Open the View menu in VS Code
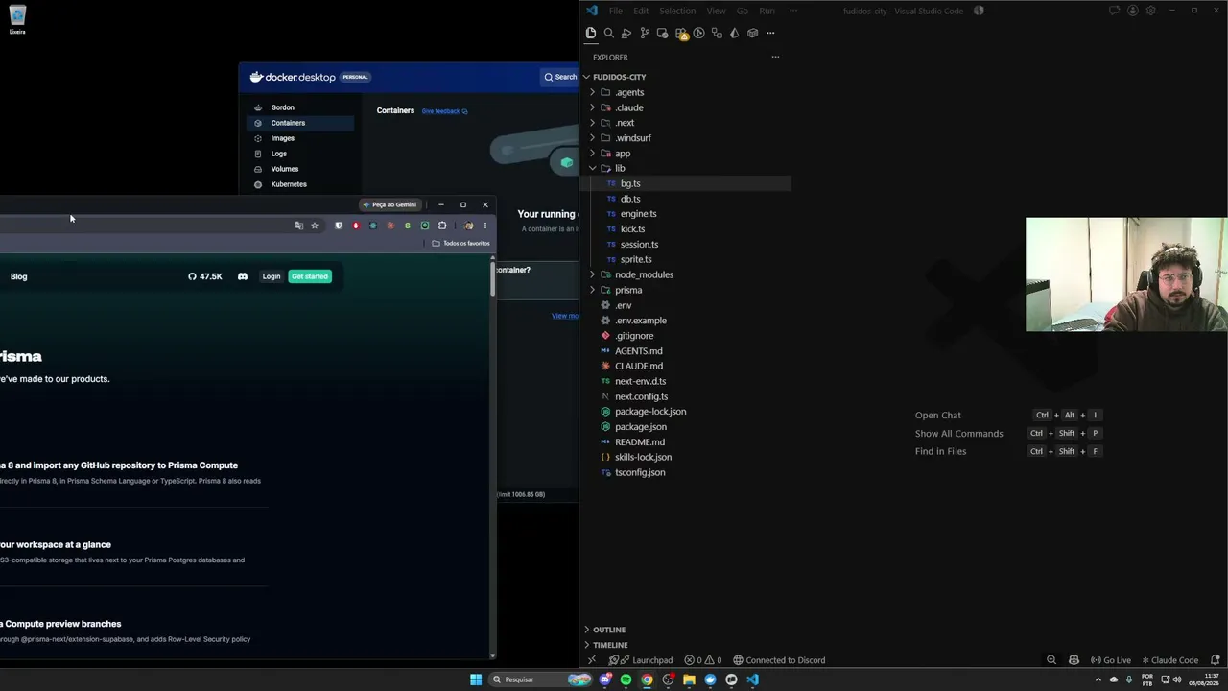The height and width of the screenshot is (691, 1228). click(x=717, y=11)
